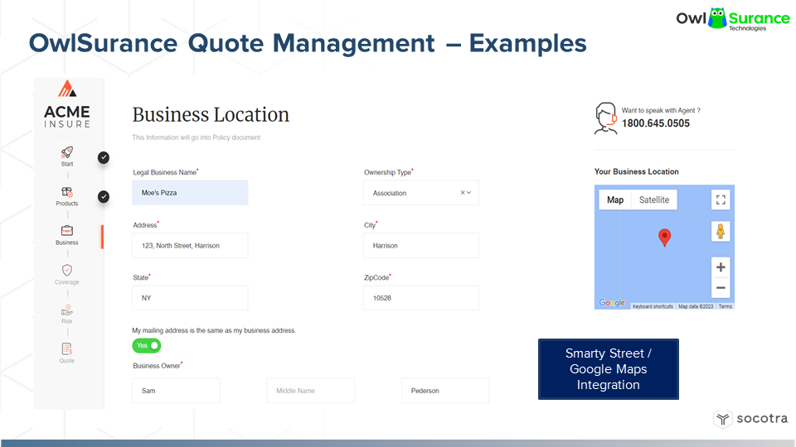The image size is (796, 447).
Task: Click the Start step completed checkmark
Action: [x=104, y=157]
